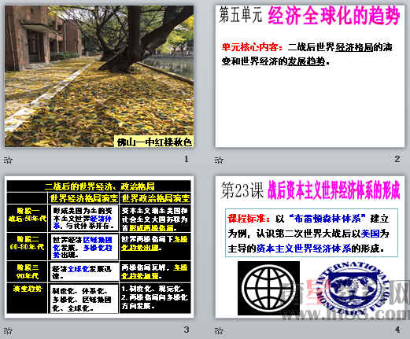Click the column header 世界经济格局演变
Image resolution: width=410 pixels, height=339 pixels.
point(83,198)
